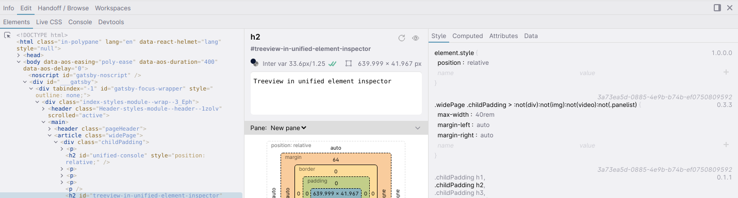Switch to the Workspaces tab
This screenshot has height=198, width=738.
[x=113, y=8]
